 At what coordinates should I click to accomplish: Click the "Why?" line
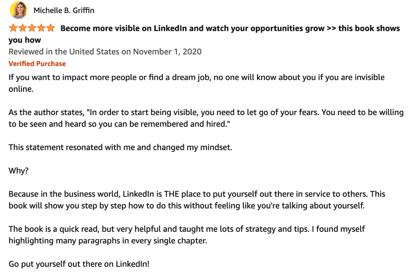pos(18,171)
